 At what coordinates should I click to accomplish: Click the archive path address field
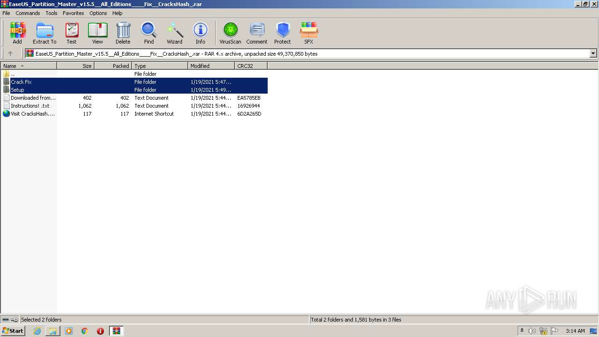coord(308,53)
